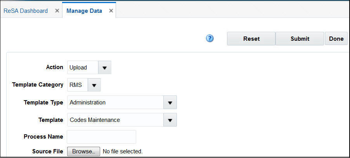Browse for a source file

(x=83, y=151)
